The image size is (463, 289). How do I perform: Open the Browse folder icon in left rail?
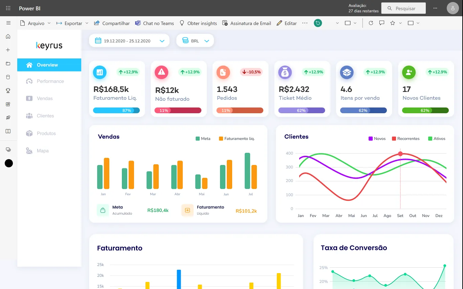(x=8, y=64)
